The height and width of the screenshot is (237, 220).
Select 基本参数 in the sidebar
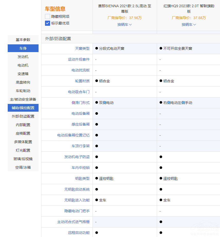click(x=23, y=40)
